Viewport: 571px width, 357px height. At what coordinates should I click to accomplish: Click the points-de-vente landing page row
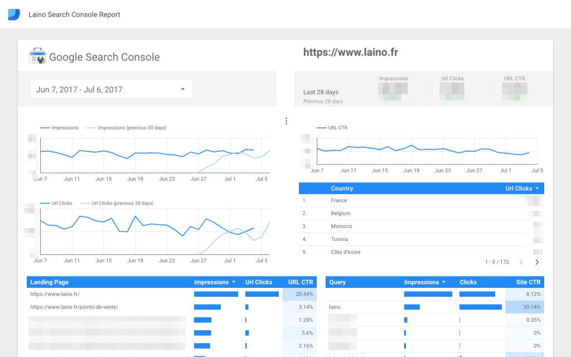pos(172,307)
